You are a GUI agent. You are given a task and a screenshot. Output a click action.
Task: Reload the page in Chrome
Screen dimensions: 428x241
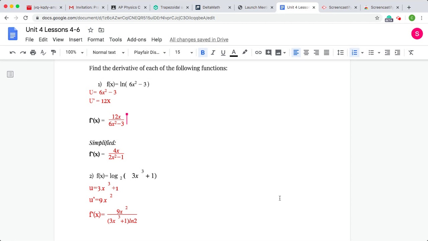click(x=26, y=18)
